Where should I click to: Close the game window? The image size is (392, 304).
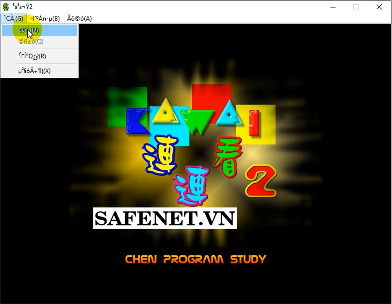pyautogui.click(x=379, y=7)
